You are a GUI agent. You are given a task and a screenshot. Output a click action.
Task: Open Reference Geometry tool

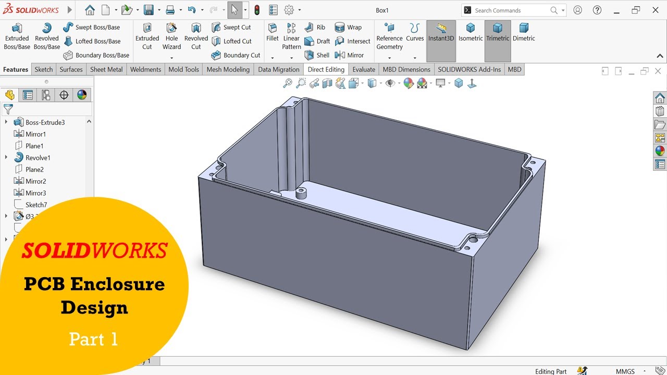(x=389, y=36)
